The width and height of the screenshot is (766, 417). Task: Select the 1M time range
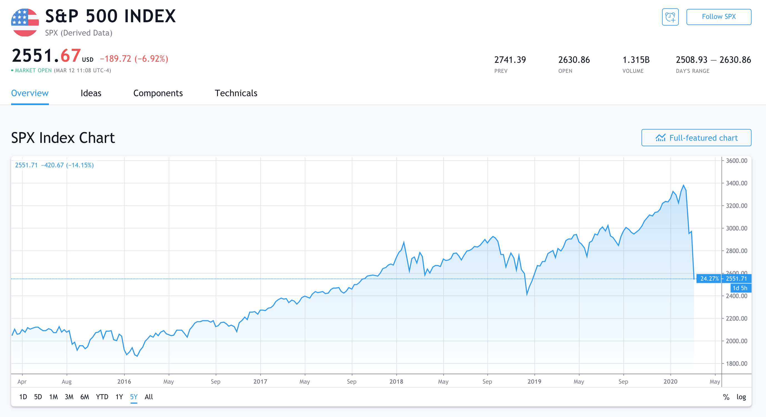click(x=54, y=397)
